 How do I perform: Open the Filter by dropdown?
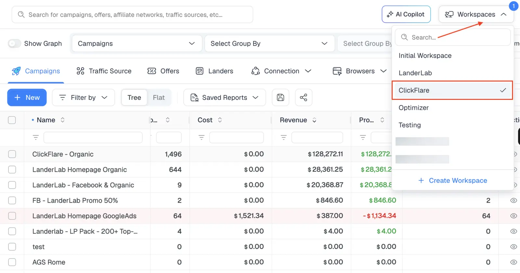83,98
